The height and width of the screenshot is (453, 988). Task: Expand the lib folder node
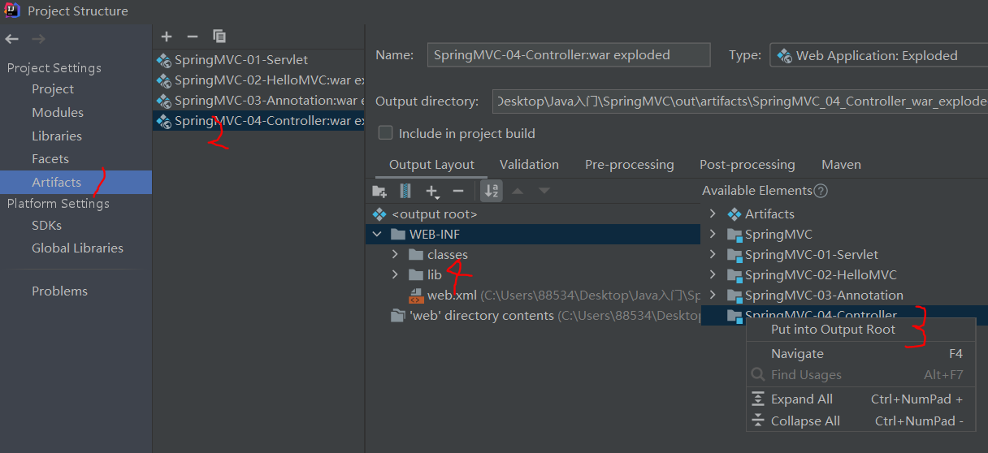395,275
